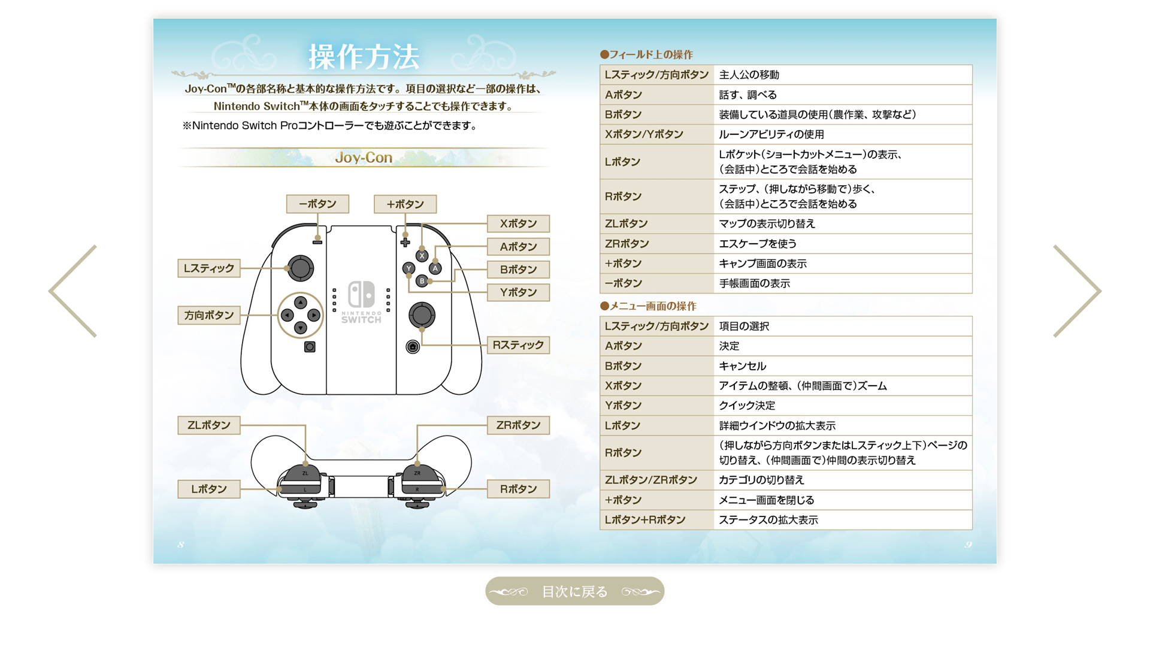Click the Y face button on controller
Viewport: 1150px width, 647px height.
tap(408, 268)
